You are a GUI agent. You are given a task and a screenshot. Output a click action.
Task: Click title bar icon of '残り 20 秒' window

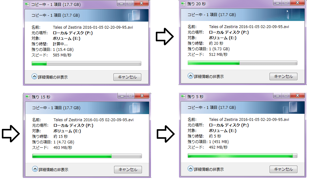pos(183,4)
